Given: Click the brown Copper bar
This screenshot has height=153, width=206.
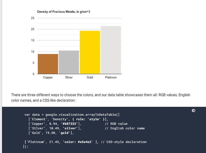Looking at the screenshot, I should click(x=48, y=64).
